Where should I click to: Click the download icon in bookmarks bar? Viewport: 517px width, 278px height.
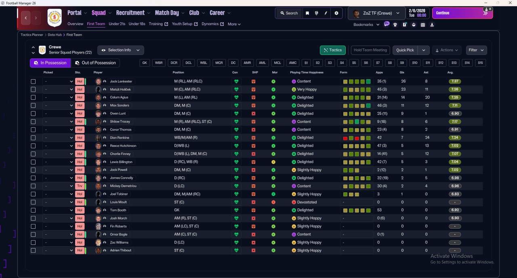click(x=432, y=25)
